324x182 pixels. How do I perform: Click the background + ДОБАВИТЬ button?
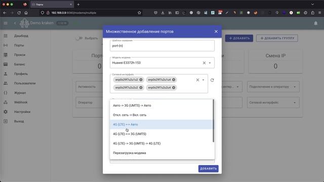pyautogui.click(x=239, y=38)
